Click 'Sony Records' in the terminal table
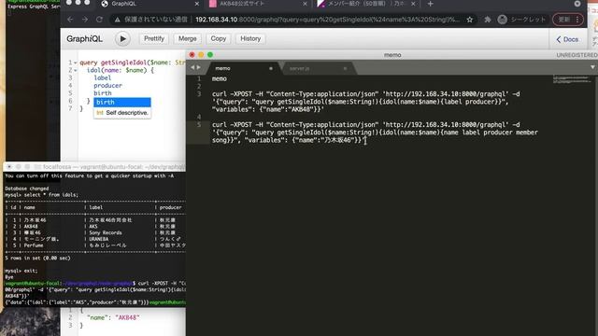Viewport: 598px width, 336px height. (106, 232)
